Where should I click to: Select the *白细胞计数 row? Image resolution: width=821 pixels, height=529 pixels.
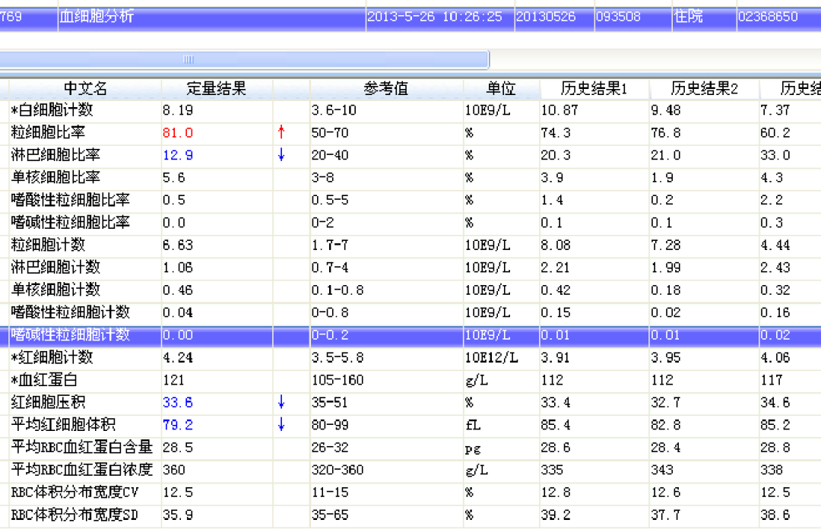pyautogui.click(x=52, y=110)
